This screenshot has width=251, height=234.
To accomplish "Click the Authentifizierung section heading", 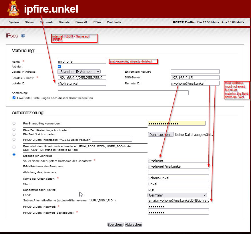I will pyautogui.click(x=28, y=113).
